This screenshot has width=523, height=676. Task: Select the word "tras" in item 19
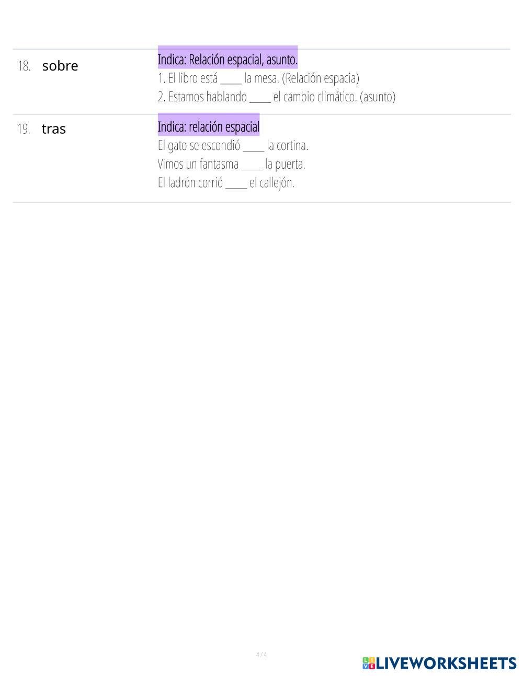tap(54, 129)
